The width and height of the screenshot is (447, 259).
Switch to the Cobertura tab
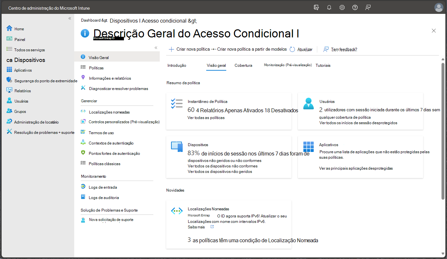[243, 65]
